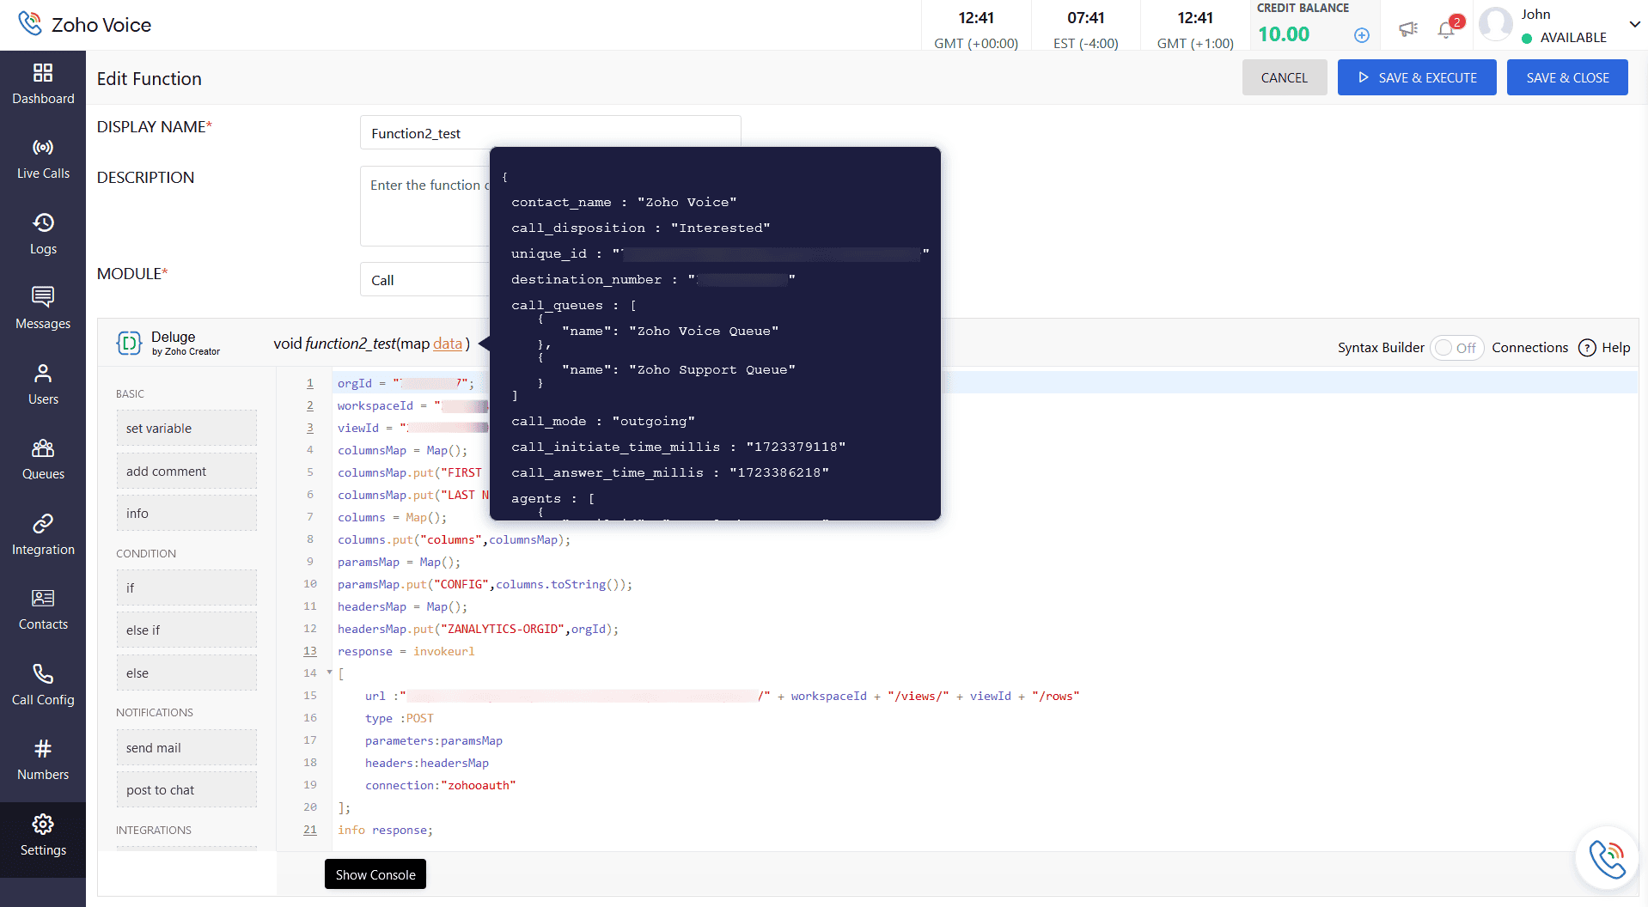The height and width of the screenshot is (907, 1648).
Task: Open the Integration menu item
Action: click(43, 535)
